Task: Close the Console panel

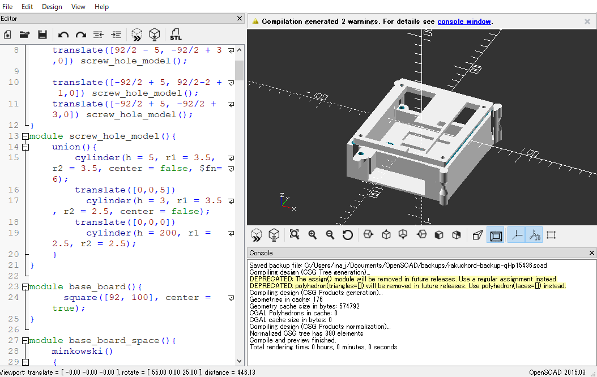Action: pyautogui.click(x=592, y=252)
